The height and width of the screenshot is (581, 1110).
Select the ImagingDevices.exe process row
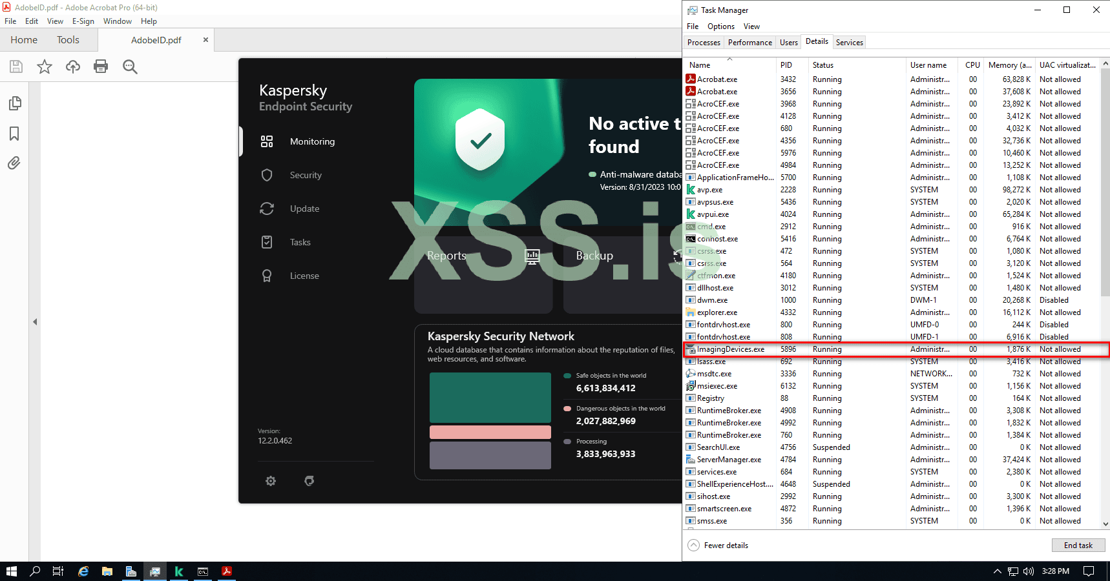point(892,349)
